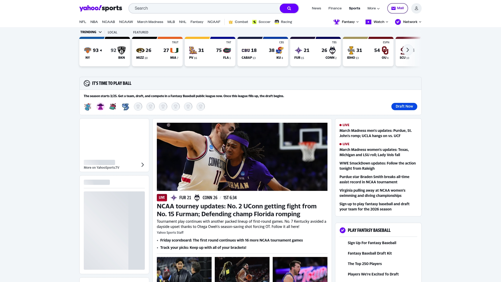Open The Top 250 Players link

tap(365, 264)
